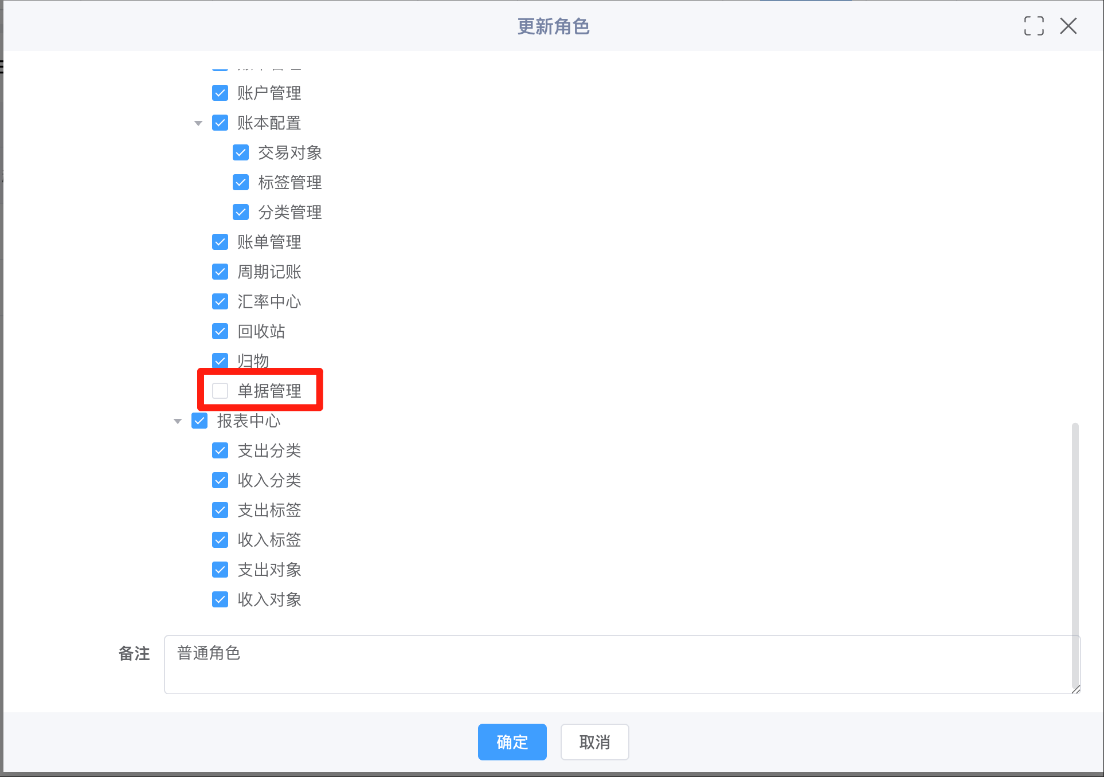The image size is (1104, 777).
Task: Select the 账单管理 tree item label
Action: [269, 242]
